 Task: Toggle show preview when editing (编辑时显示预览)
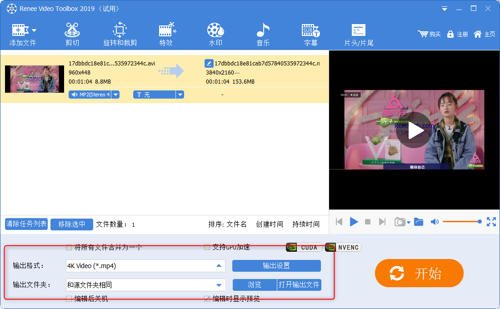(207, 299)
